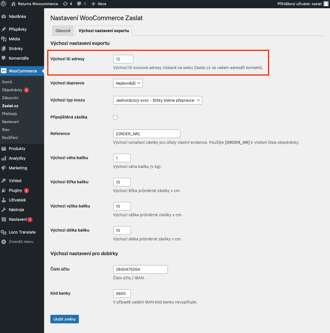This screenshot has width=330, height=333.
Task: Click the Výchozí výška balíku field
Action: click(122, 206)
